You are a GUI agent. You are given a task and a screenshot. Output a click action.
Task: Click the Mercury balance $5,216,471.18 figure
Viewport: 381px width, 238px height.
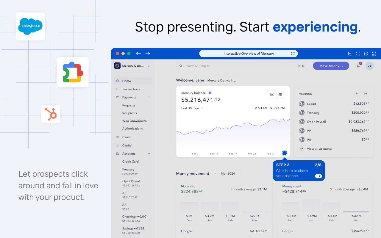(201, 100)
